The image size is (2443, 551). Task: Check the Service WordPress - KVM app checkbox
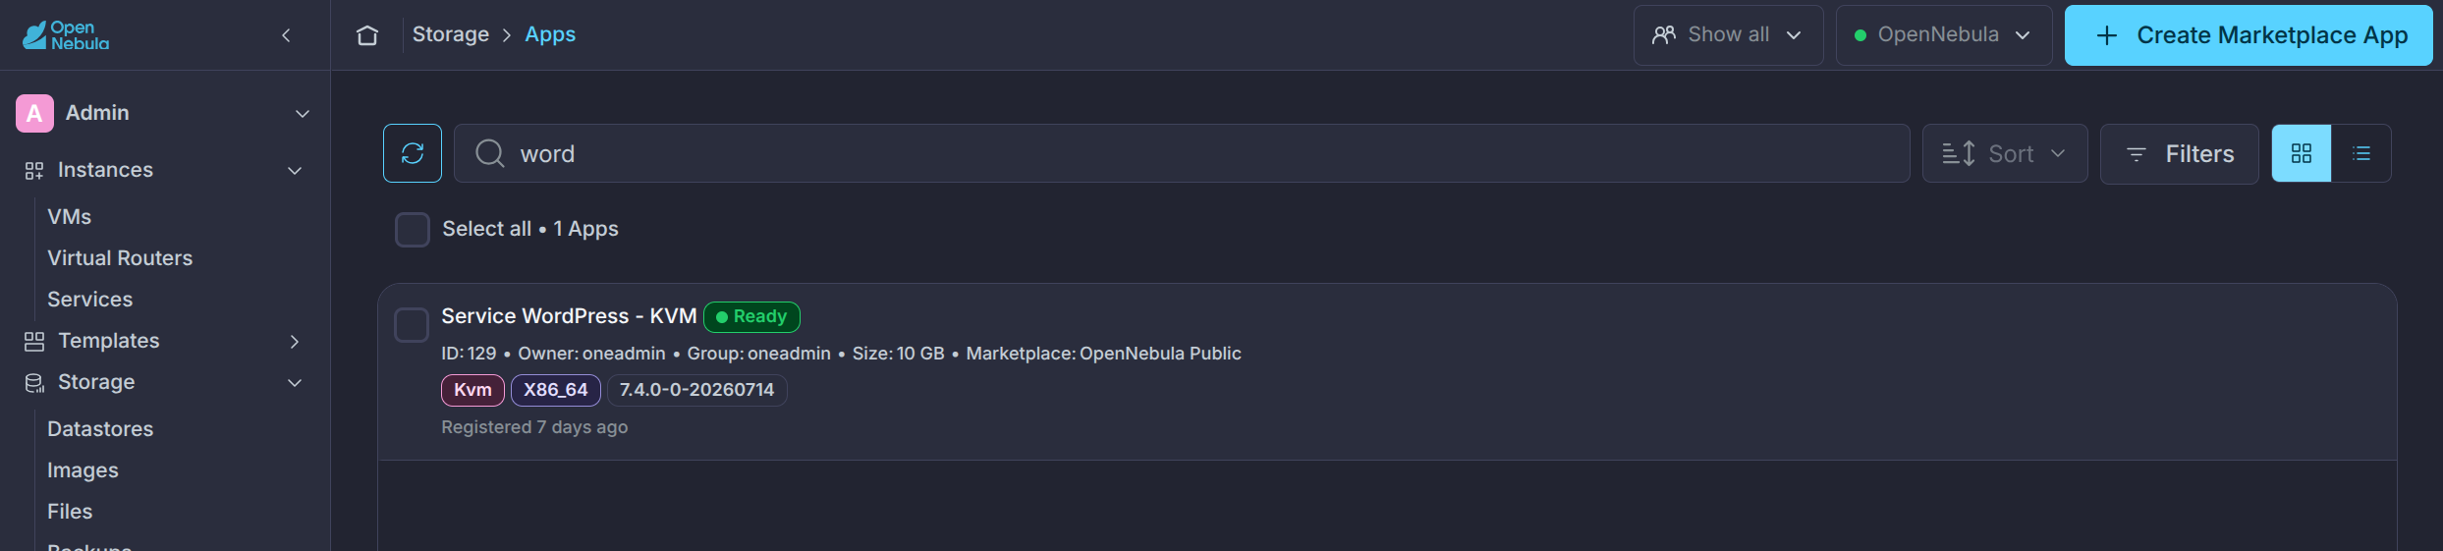411,325
